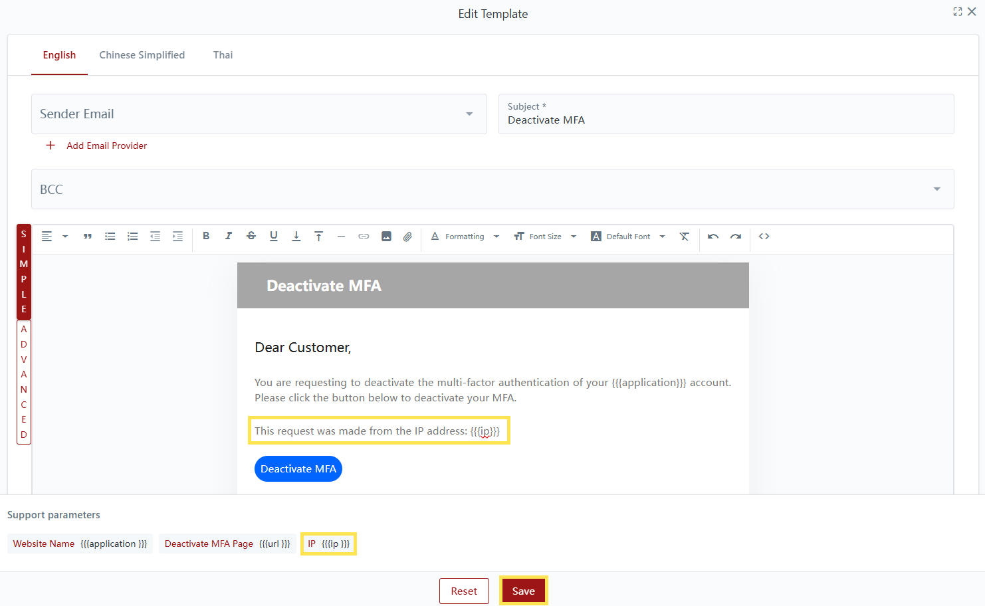Switch to Chinese Simplified tab
Viewport: 985px width, 606px height.
(142, 55)
